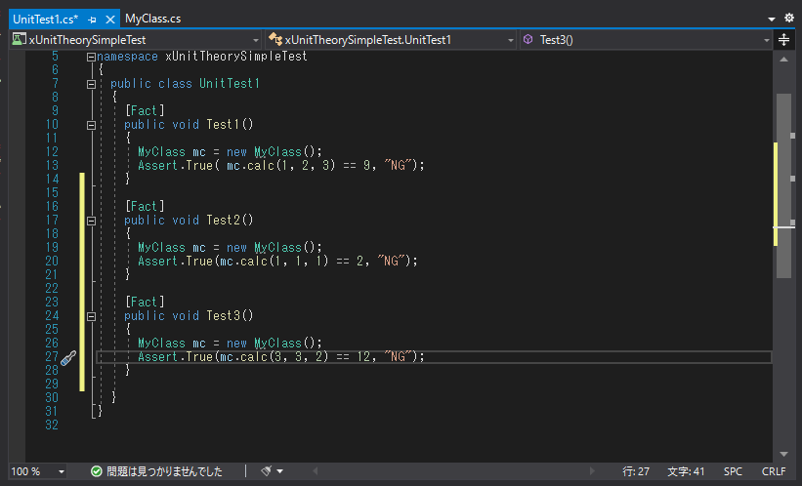This screenshot has width=802, height=486.
Task: Click the horizontal scroll right arrow
Action: pos(592,471)
